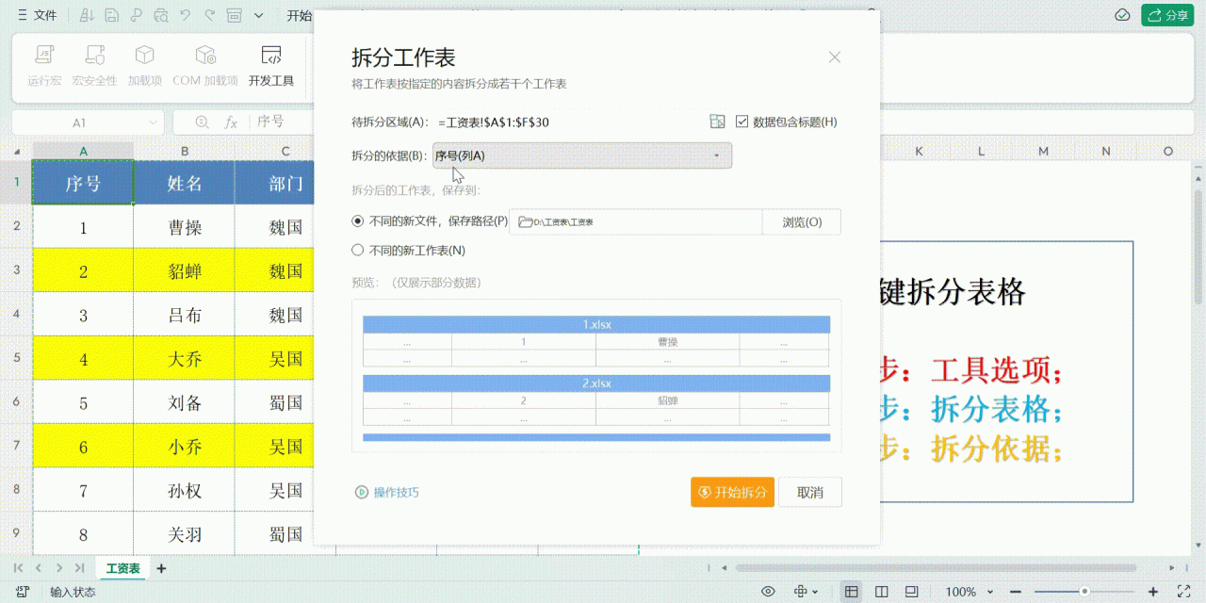Open the A1 name box dropdown
The height and width of the screenshot is (603, 1206).
pos(155,122)
